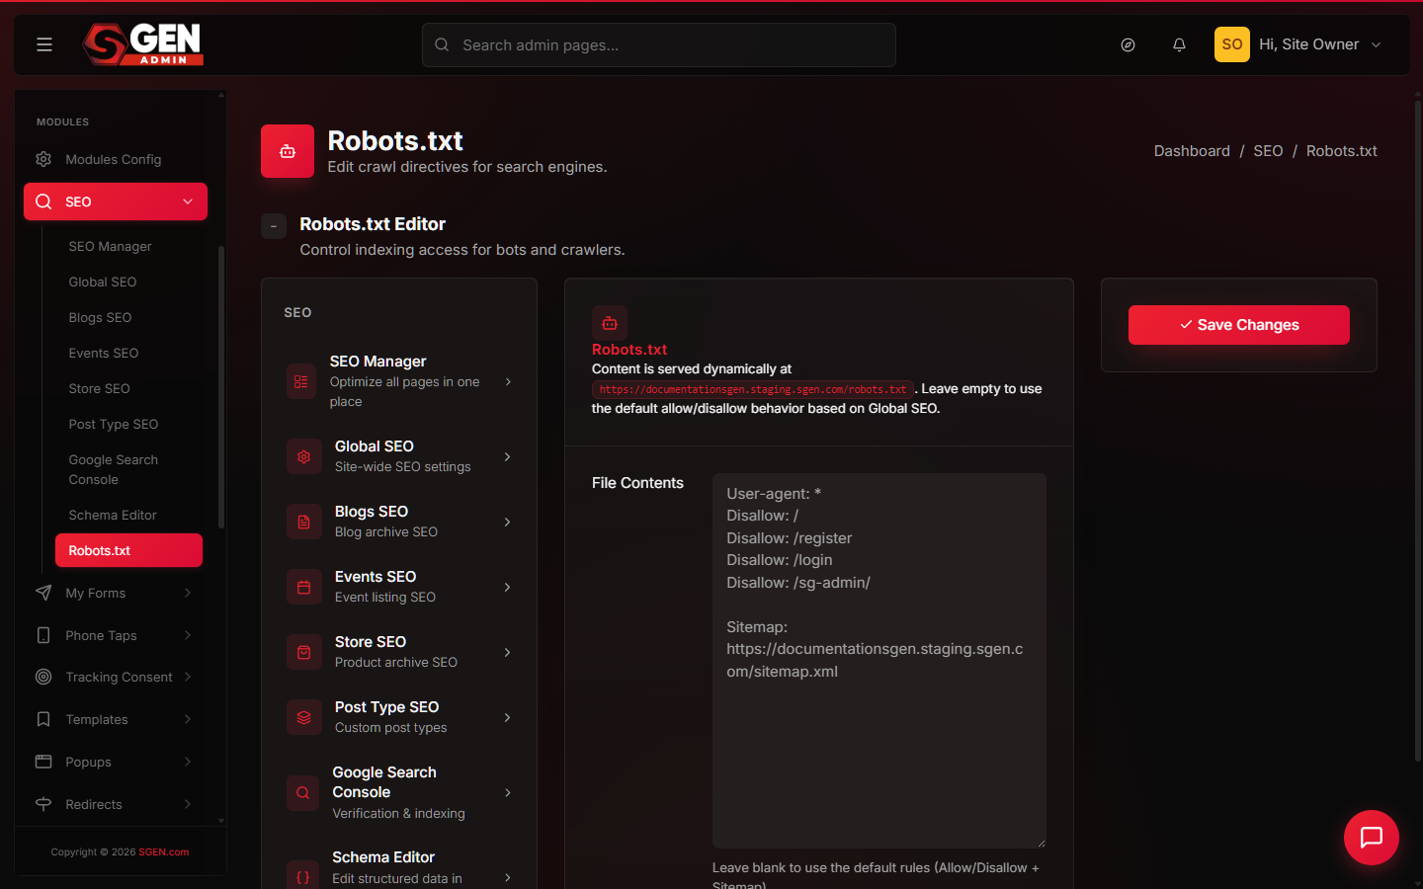Expand the Phone Taps menu chevron

click(188, 635)
